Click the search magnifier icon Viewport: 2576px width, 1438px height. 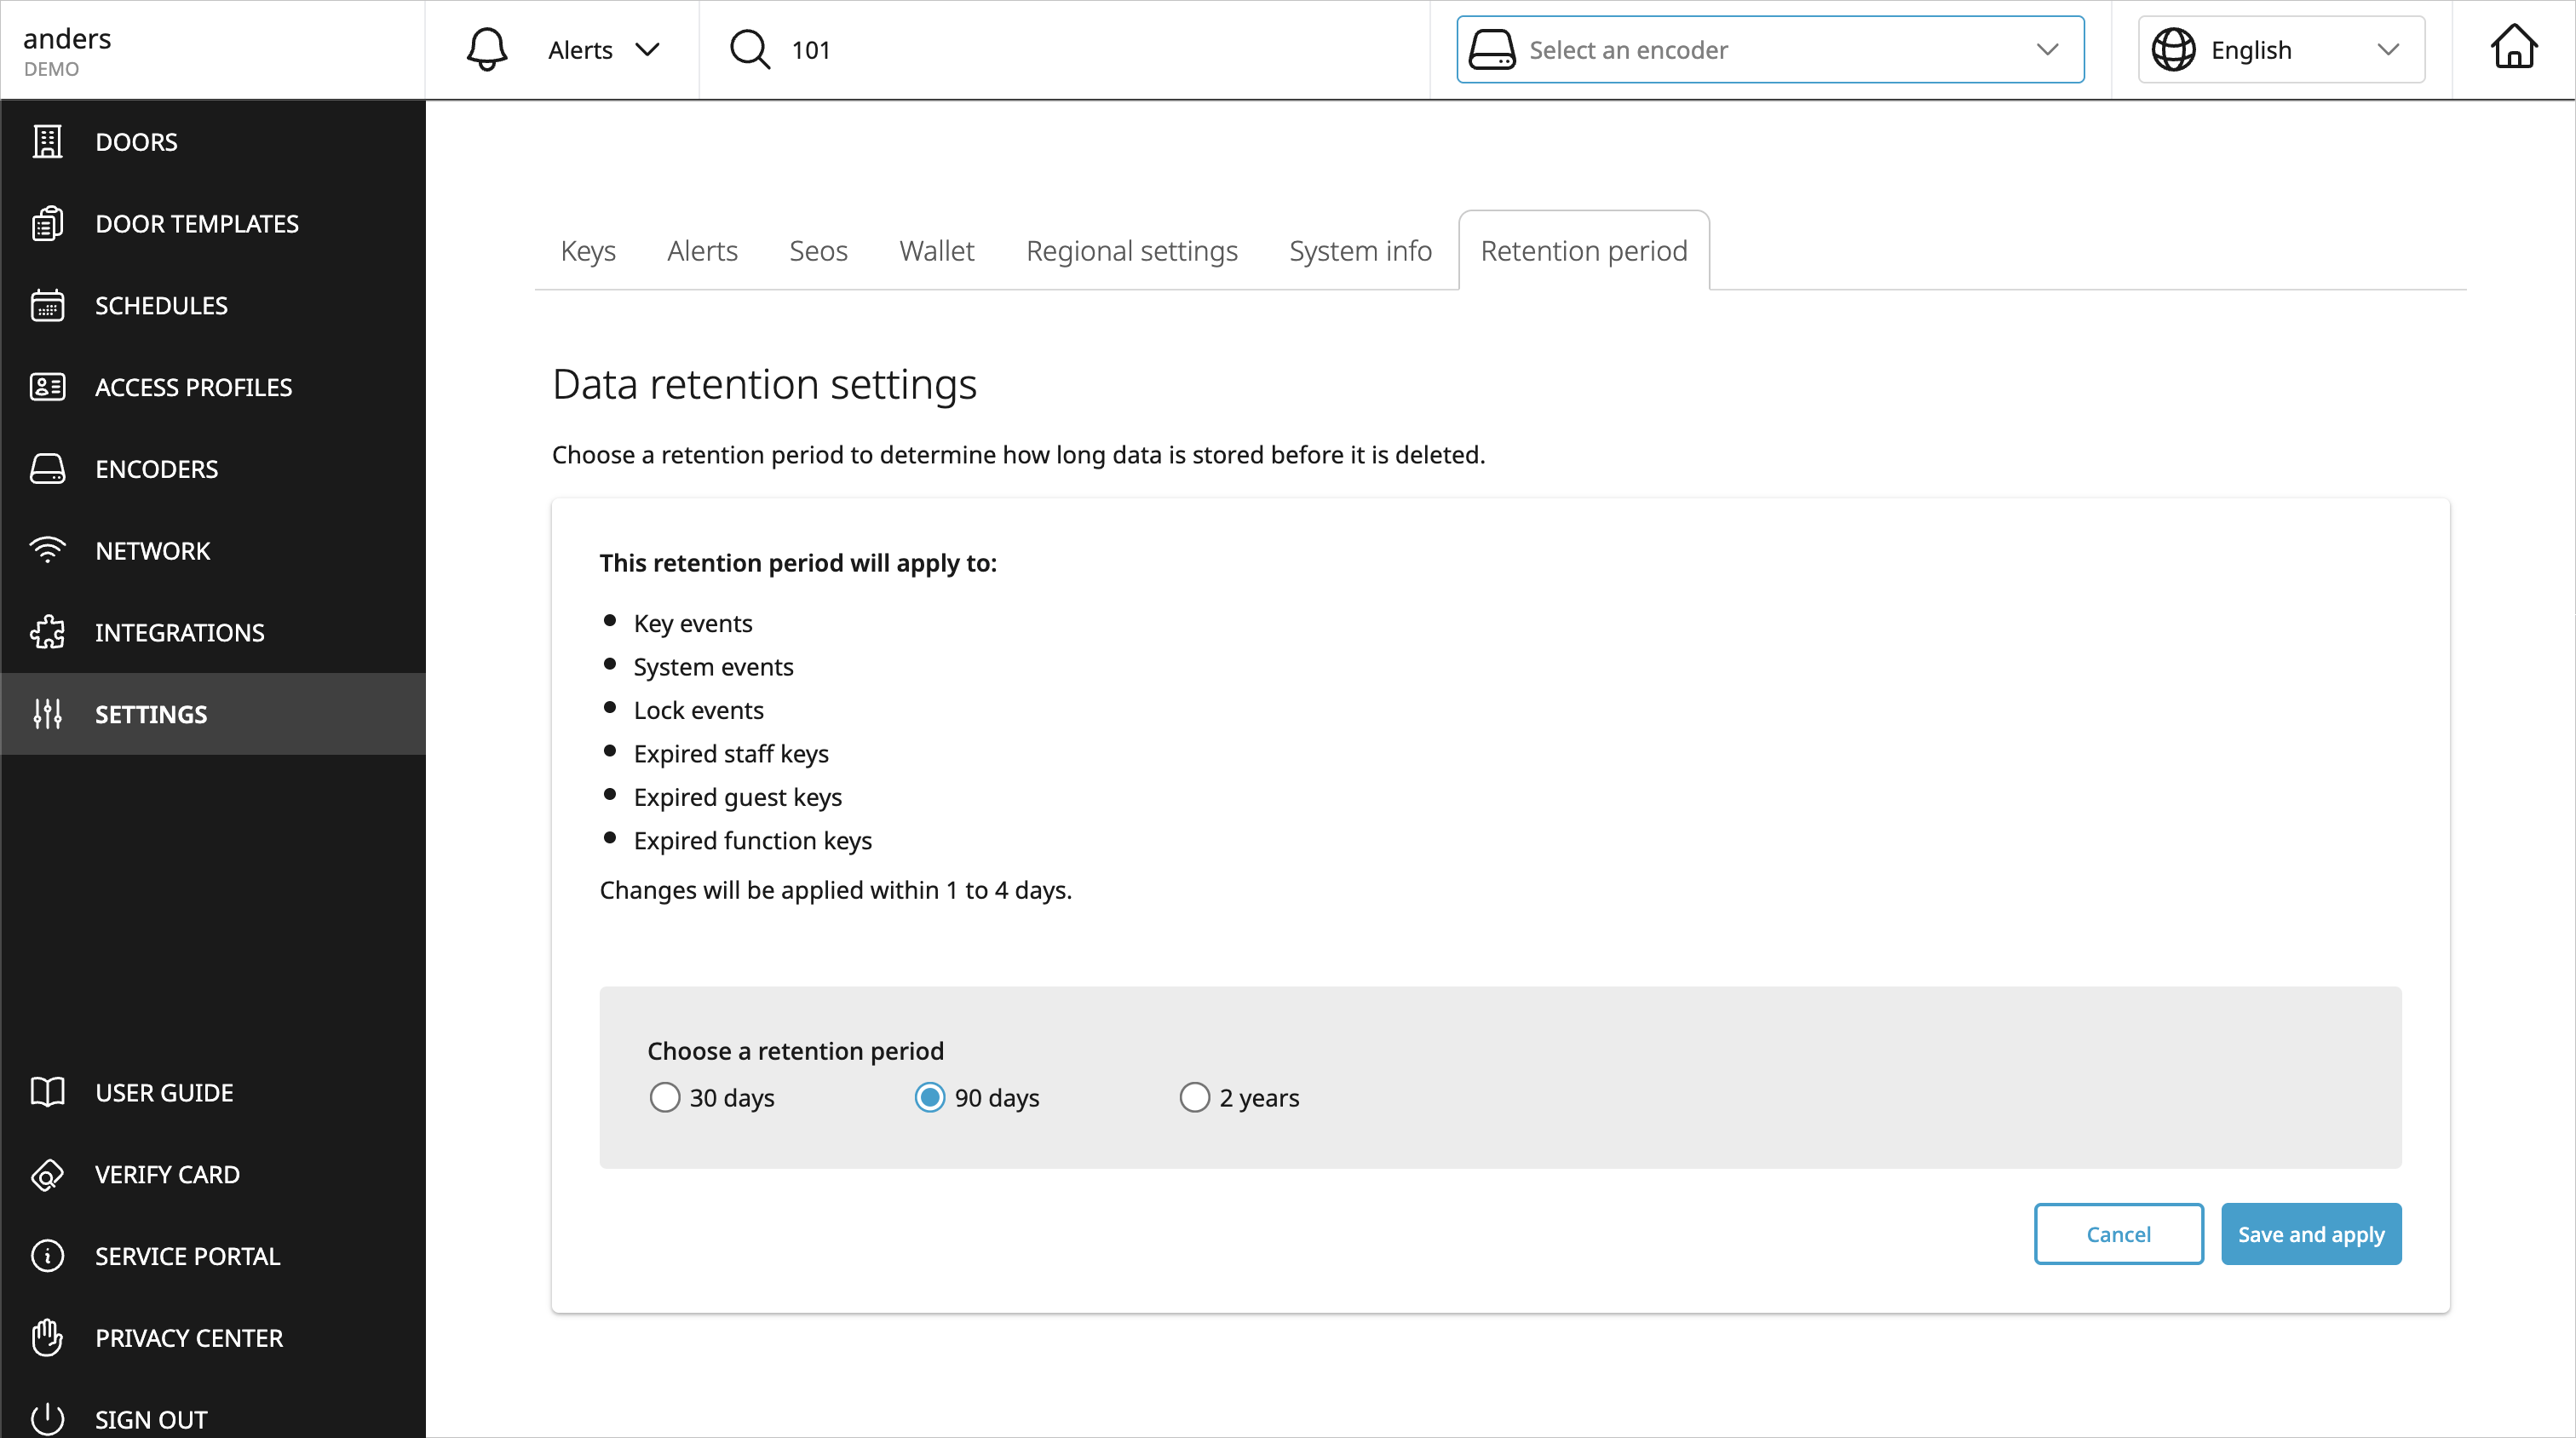pyautogui.click(x=749, y=49)
